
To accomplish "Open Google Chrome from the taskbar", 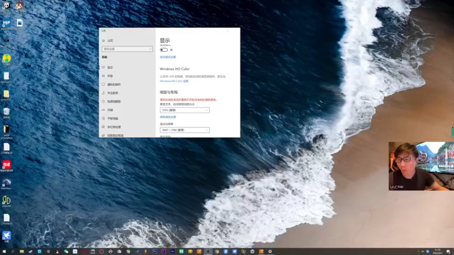I will [217, 252].
